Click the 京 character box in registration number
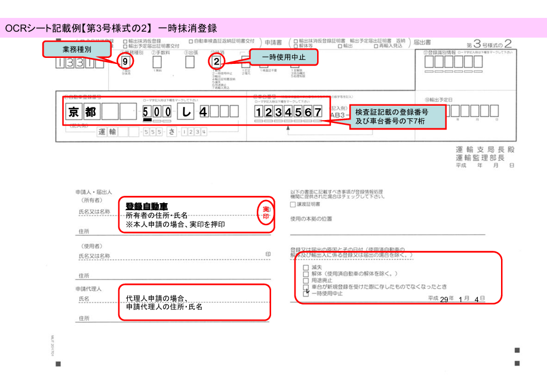This screenshot has width=547, height=378. point(74,112)
